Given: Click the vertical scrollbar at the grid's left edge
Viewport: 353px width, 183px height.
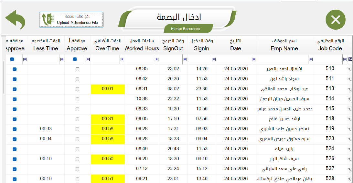Looking at the screenshot, I should [4, 77].
